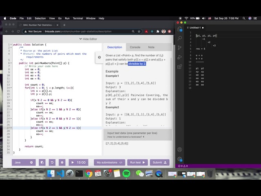Open Terminal from the Dock

[x=79, y=174]
